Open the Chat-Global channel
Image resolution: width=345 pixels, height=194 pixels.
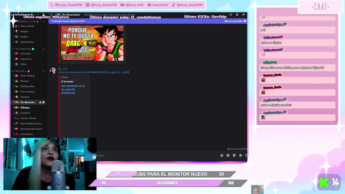(28, 76)
